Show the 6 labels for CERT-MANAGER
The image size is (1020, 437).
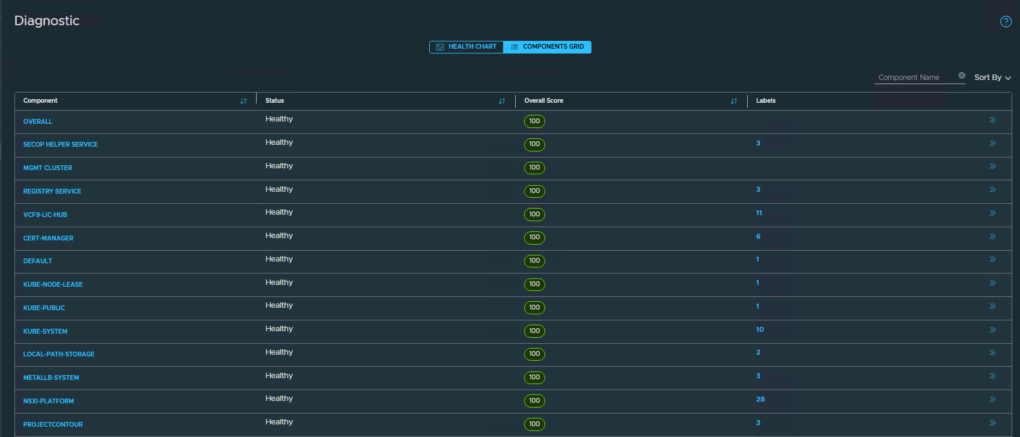tap(758, 236)
